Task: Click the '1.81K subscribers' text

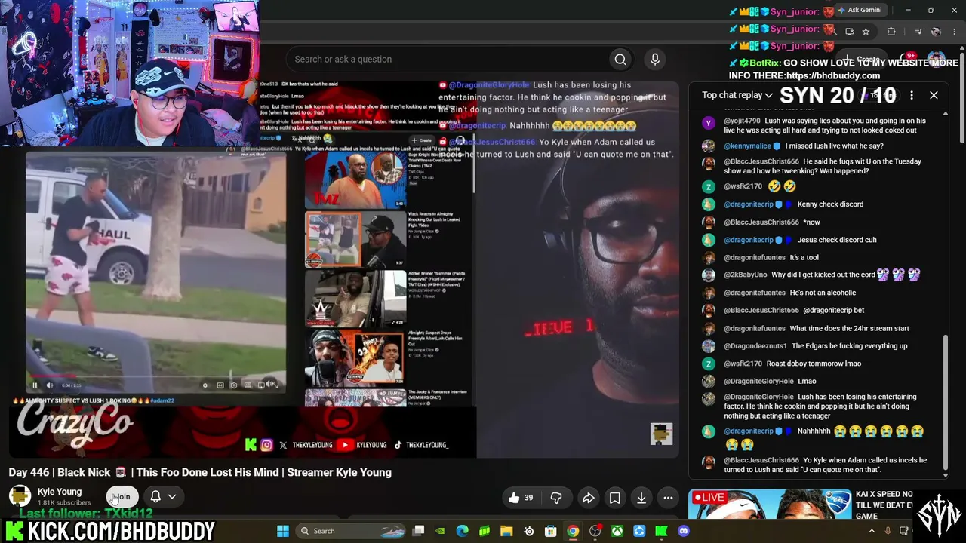Action: click(64, 503)
